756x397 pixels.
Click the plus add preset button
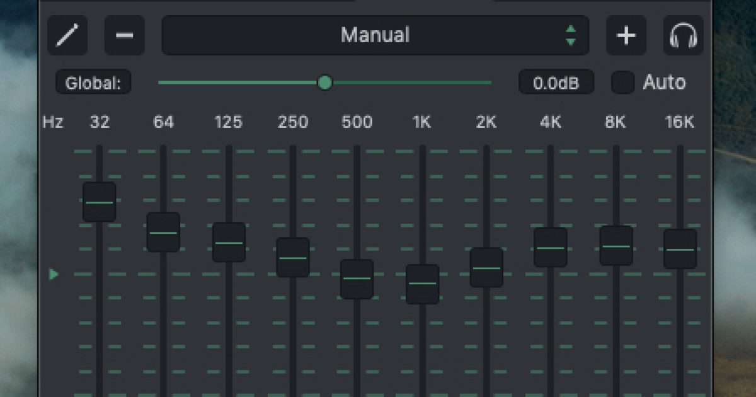point(626,35)
